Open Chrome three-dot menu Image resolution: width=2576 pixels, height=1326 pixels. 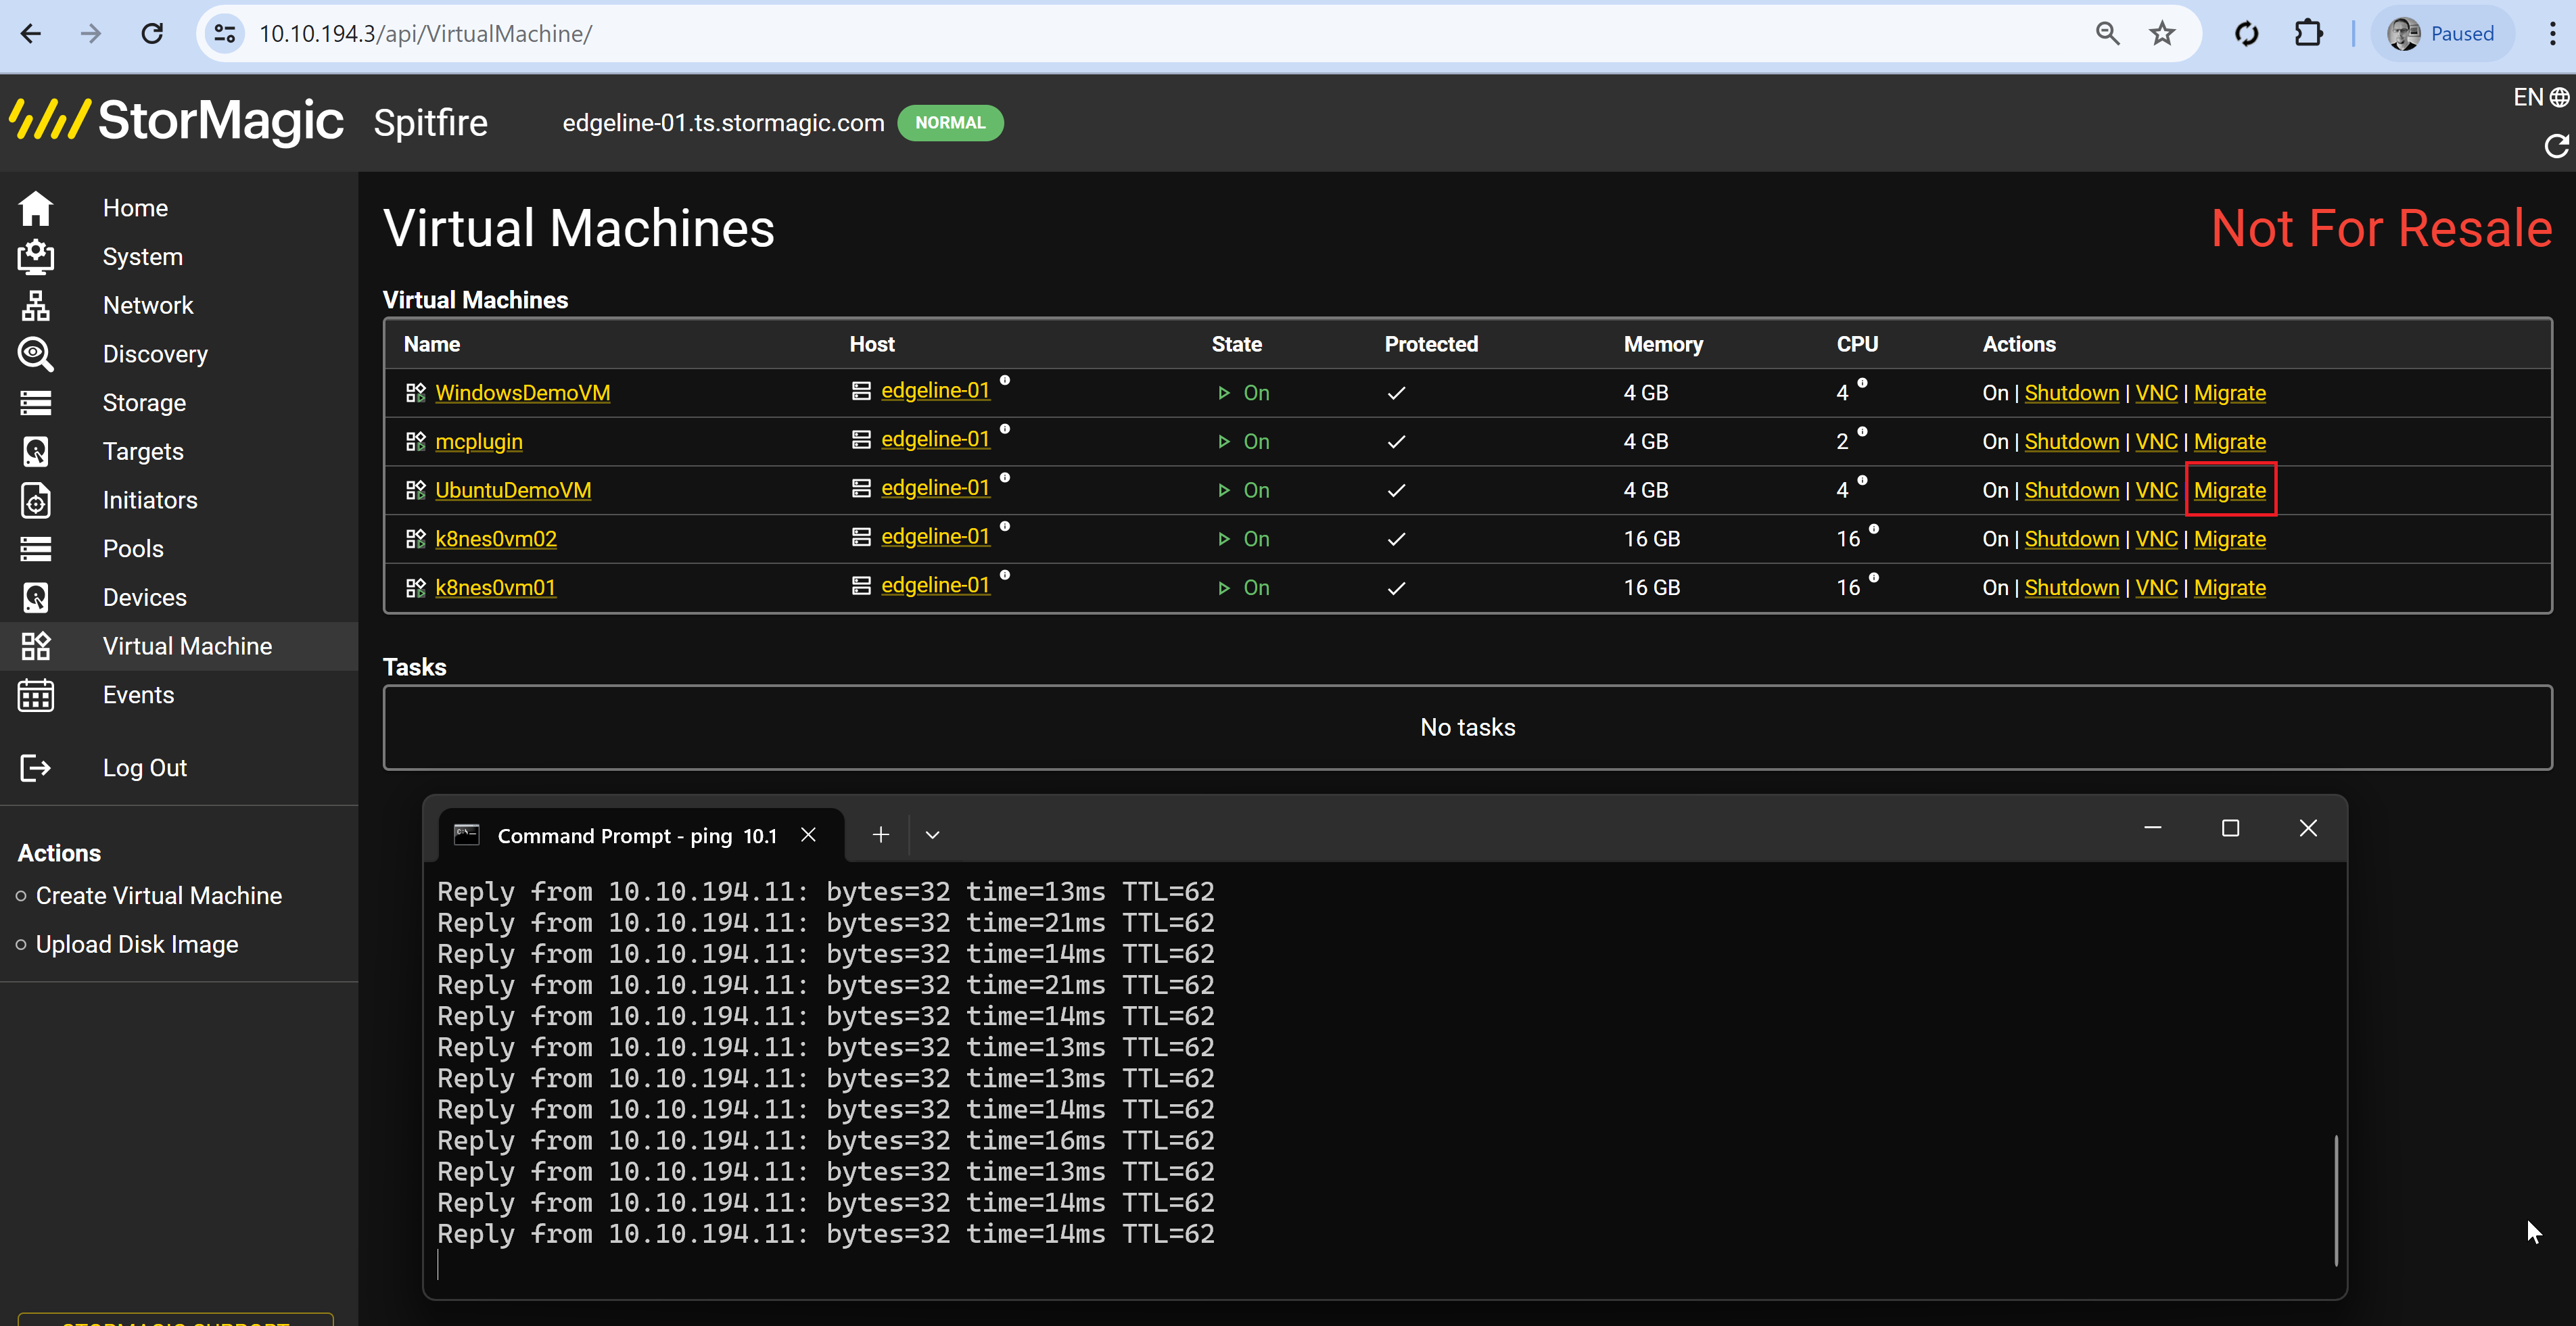[2552, 34]
